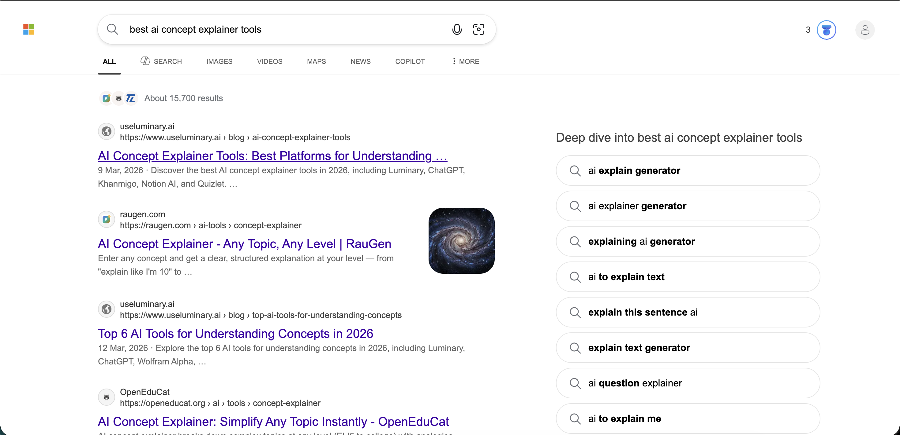
Task: Select suggestion 'ai to explain me'
Action: pos(688,419)
